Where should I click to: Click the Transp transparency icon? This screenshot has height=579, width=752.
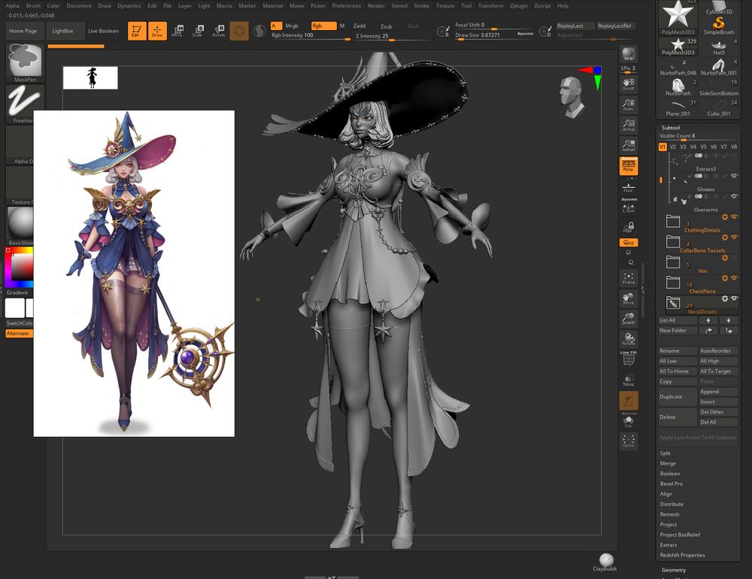[x=628, y=380]
